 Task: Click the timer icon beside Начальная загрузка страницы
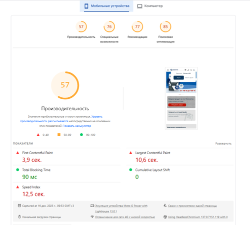[19, 217]
